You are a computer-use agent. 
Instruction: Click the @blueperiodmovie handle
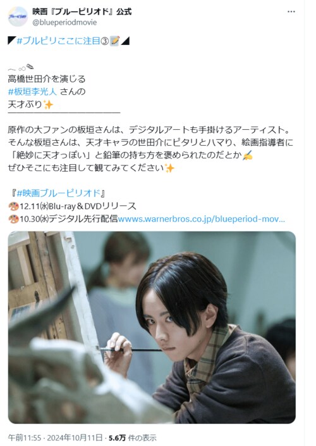[x=64, y=22]
